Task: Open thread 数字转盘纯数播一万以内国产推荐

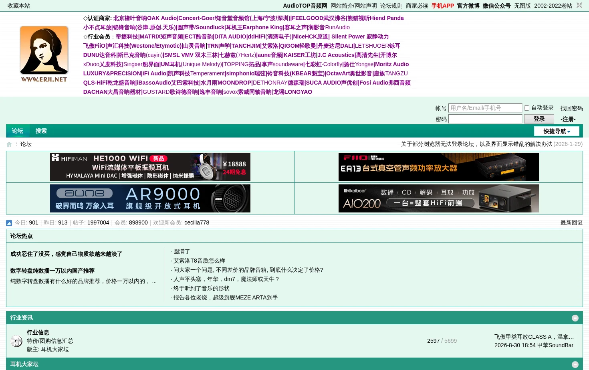Action: coord(52,271)
